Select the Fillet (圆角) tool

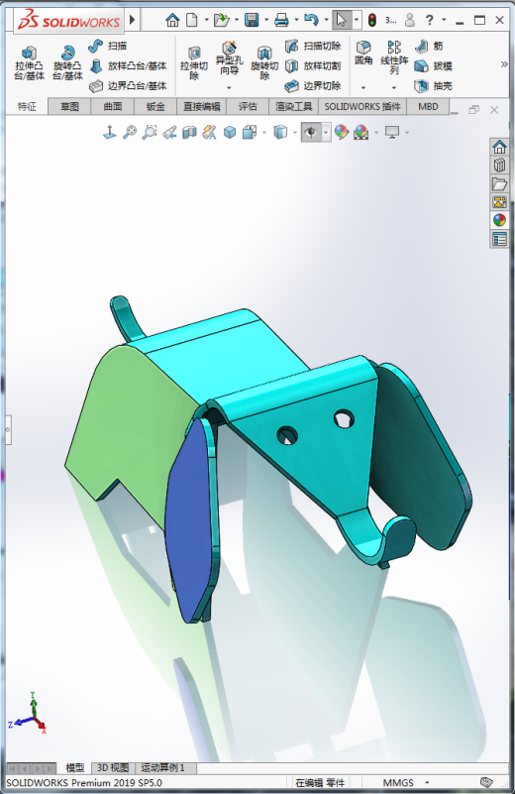(x=363, y=54)
